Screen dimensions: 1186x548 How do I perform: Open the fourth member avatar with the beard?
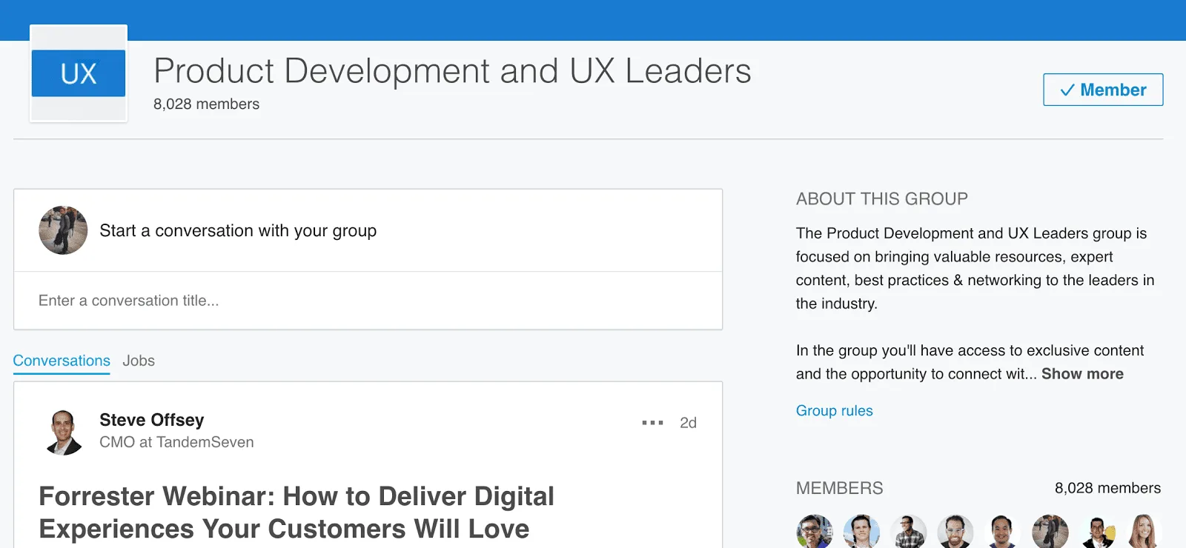click(x=955, y=532)
